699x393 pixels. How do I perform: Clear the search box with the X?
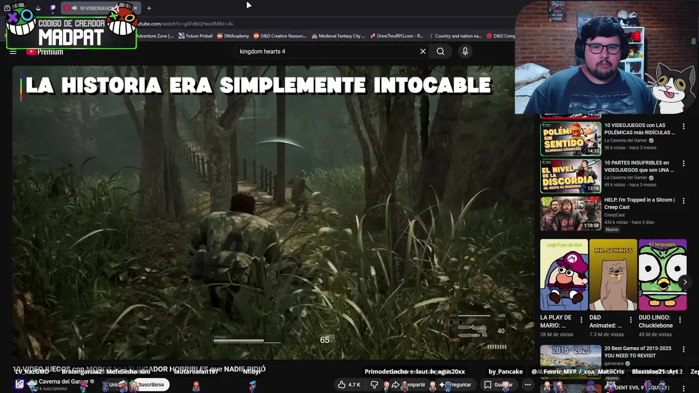423,51
